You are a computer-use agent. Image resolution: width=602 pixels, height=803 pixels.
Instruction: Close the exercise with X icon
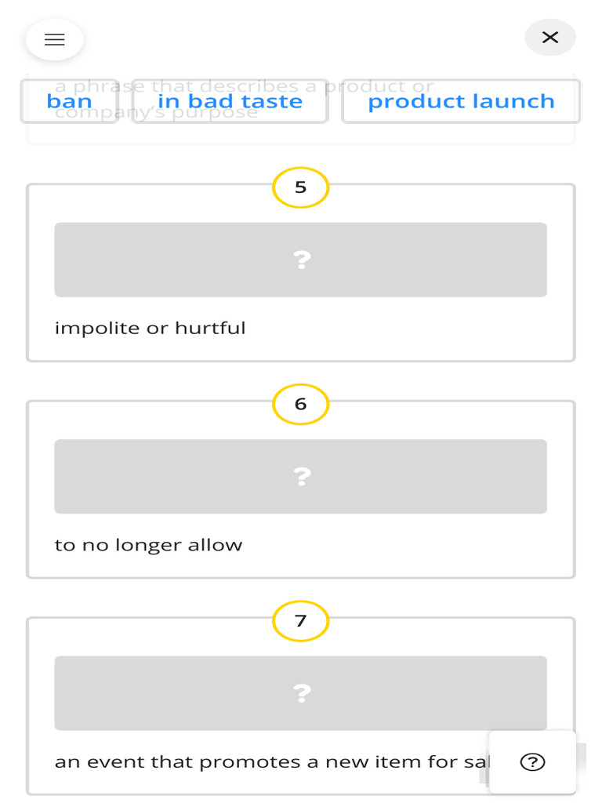click(x=550, y=37)
